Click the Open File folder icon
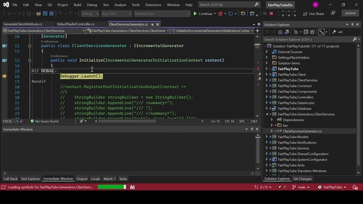363x204 pixels. (x=39, y=14)
